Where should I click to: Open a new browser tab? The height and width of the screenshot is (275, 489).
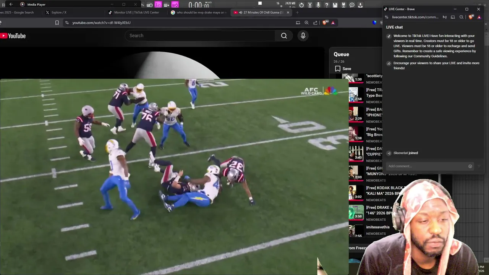point(297,12)
